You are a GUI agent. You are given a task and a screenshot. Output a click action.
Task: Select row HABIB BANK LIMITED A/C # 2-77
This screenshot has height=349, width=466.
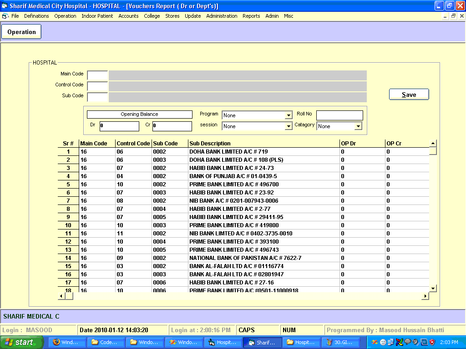[x=243, y=209]
